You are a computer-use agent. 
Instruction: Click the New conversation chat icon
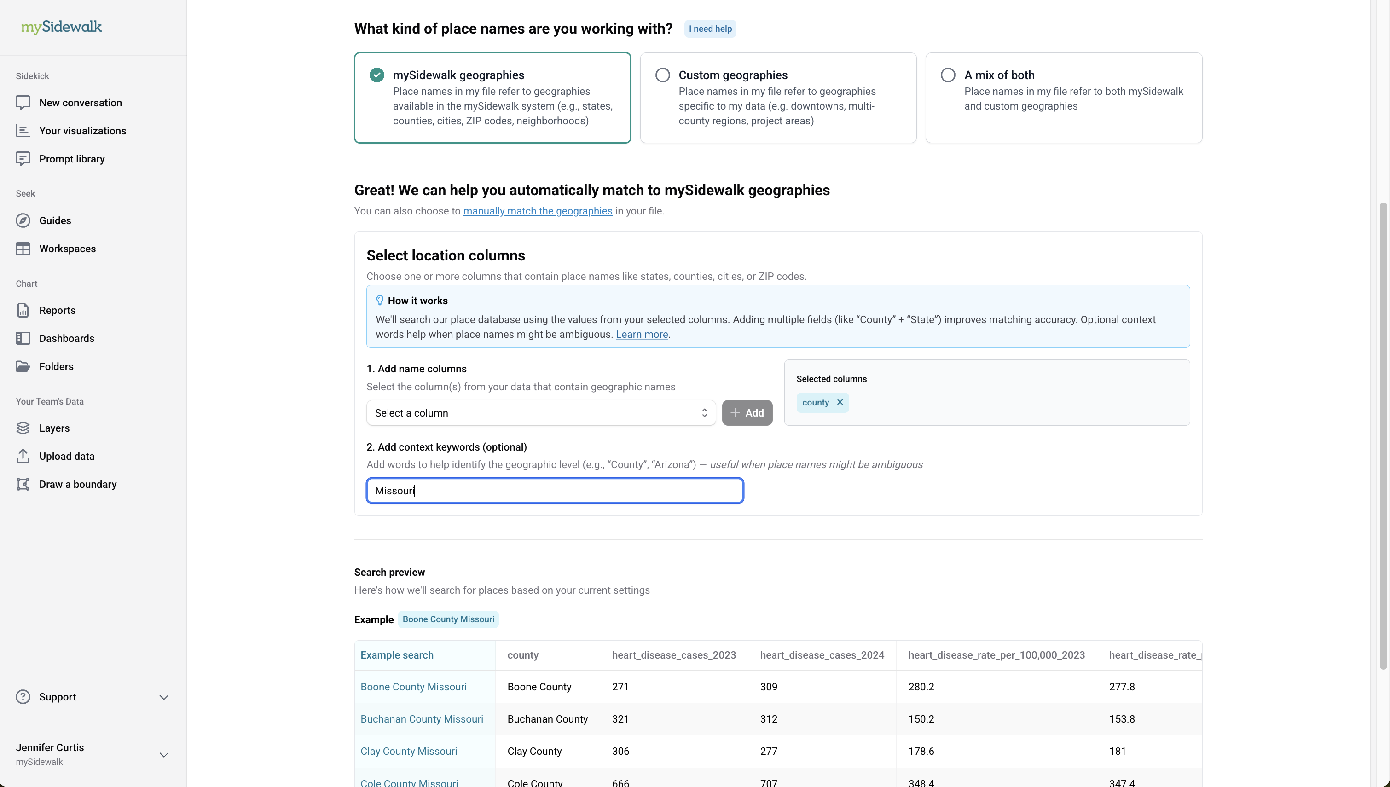[x=23, y=102]
